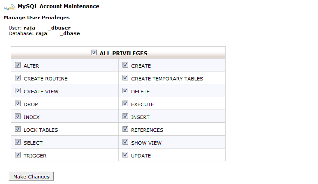The width and height of the screenshot is (318, 184).
Task: Uncheck the INDEX privilege
Action: coord(18,117)
